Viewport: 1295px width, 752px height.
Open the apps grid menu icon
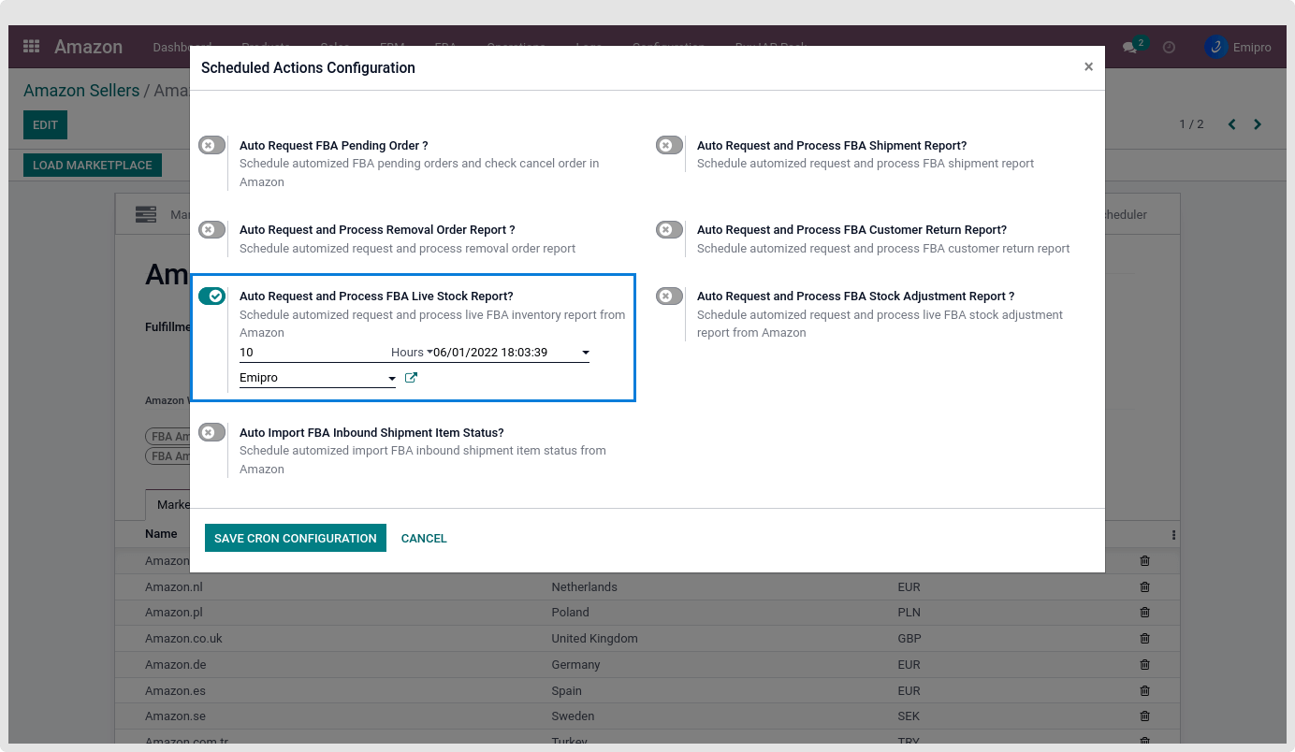point(32,47)
